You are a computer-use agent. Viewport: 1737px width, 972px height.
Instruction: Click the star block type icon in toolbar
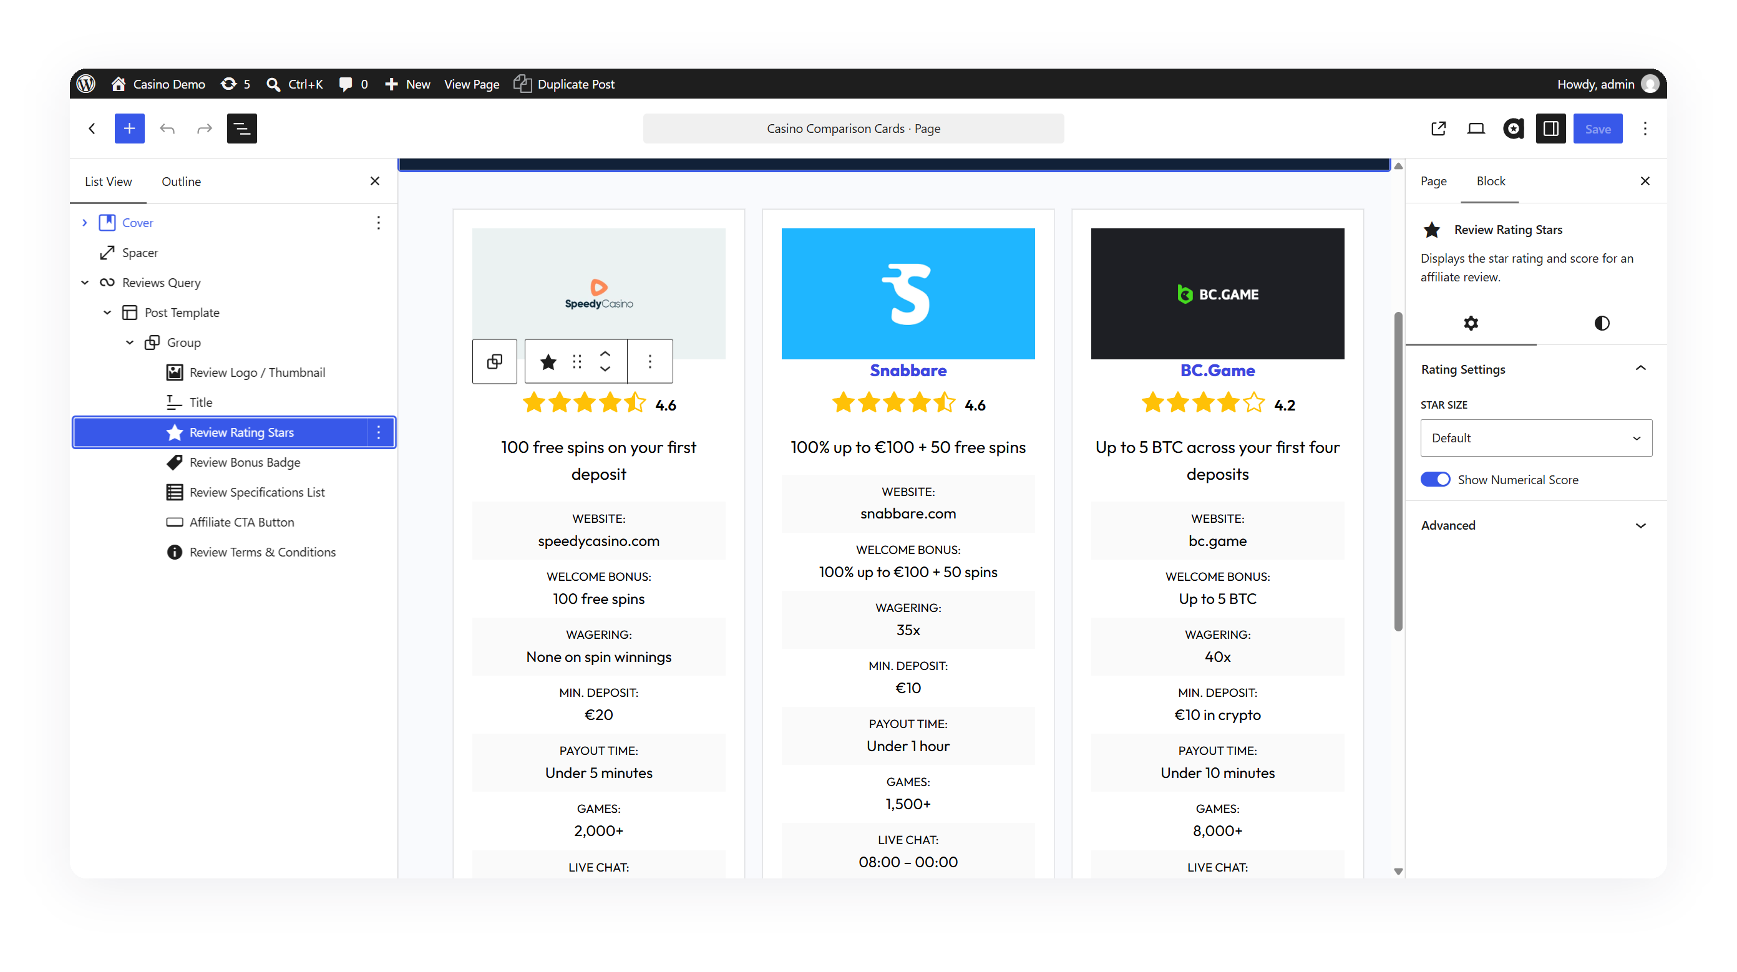548,362
